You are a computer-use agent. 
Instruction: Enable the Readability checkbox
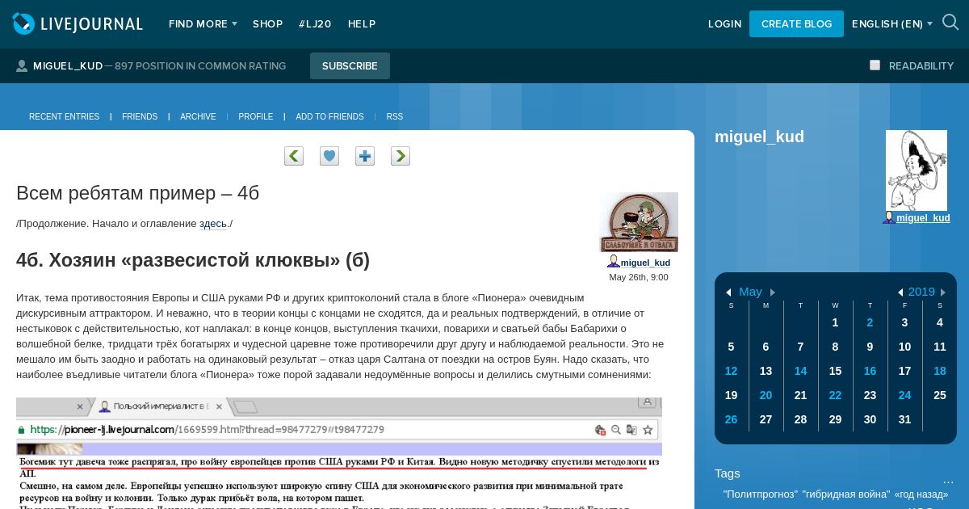[875, 65]
